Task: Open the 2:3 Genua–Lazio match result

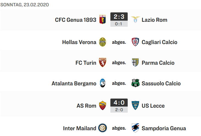Action: click(x=119, y=17)
